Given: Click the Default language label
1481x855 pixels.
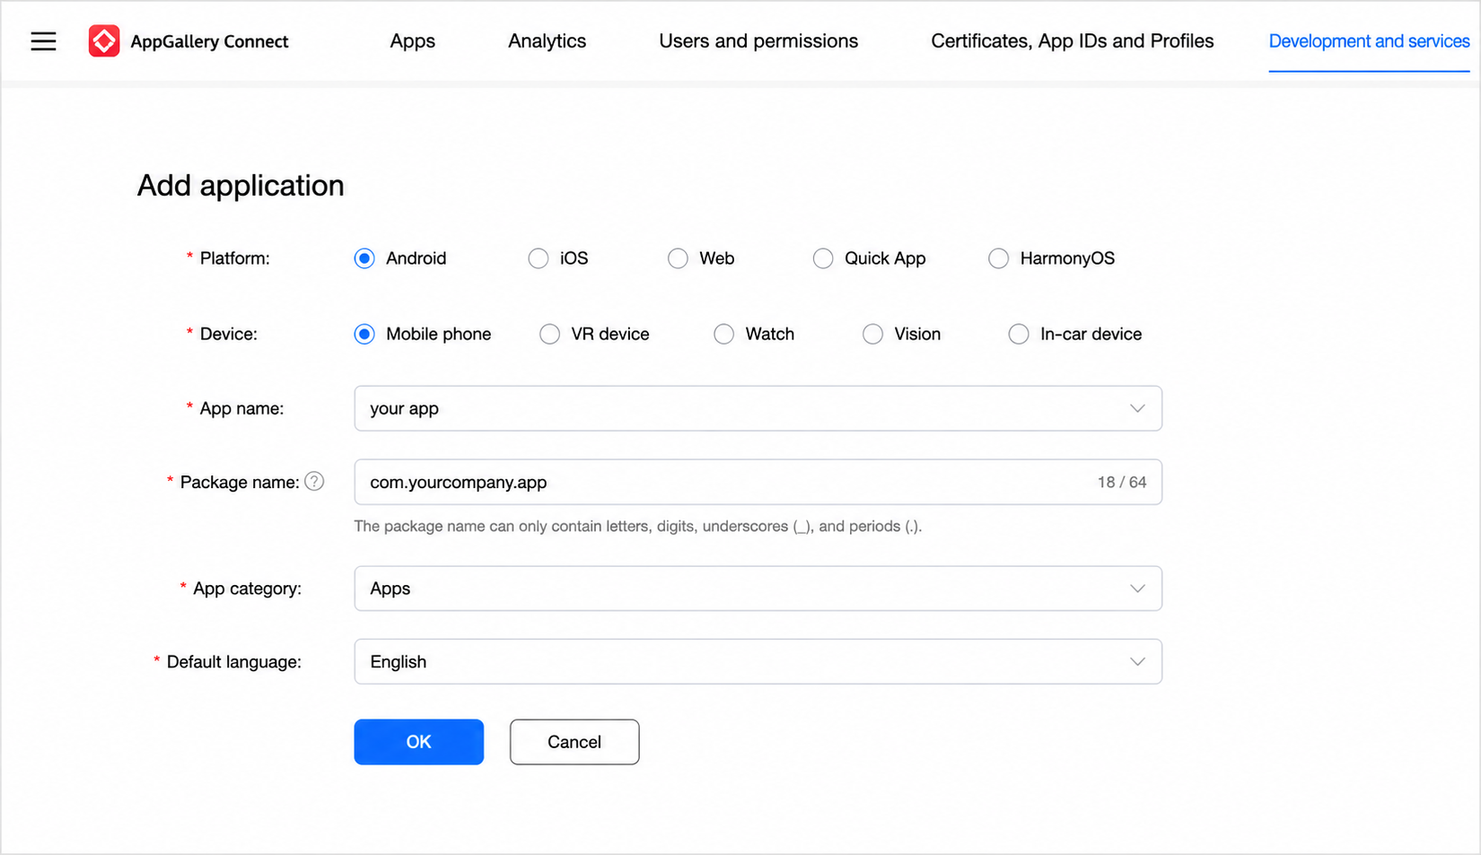Looking at the screenshot, I should coord(233,662).
